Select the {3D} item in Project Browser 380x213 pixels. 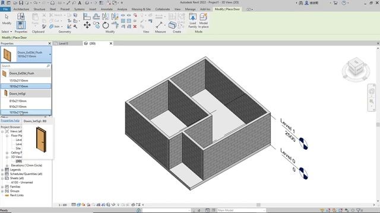(18, 161)
